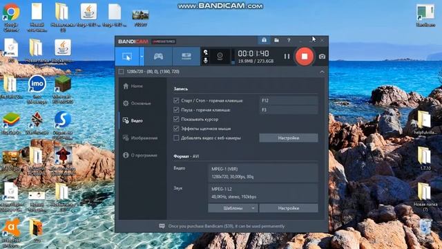Close the Bandicam window
The height and width of the screenshot is (249, 442).
[x=323, y=40]
